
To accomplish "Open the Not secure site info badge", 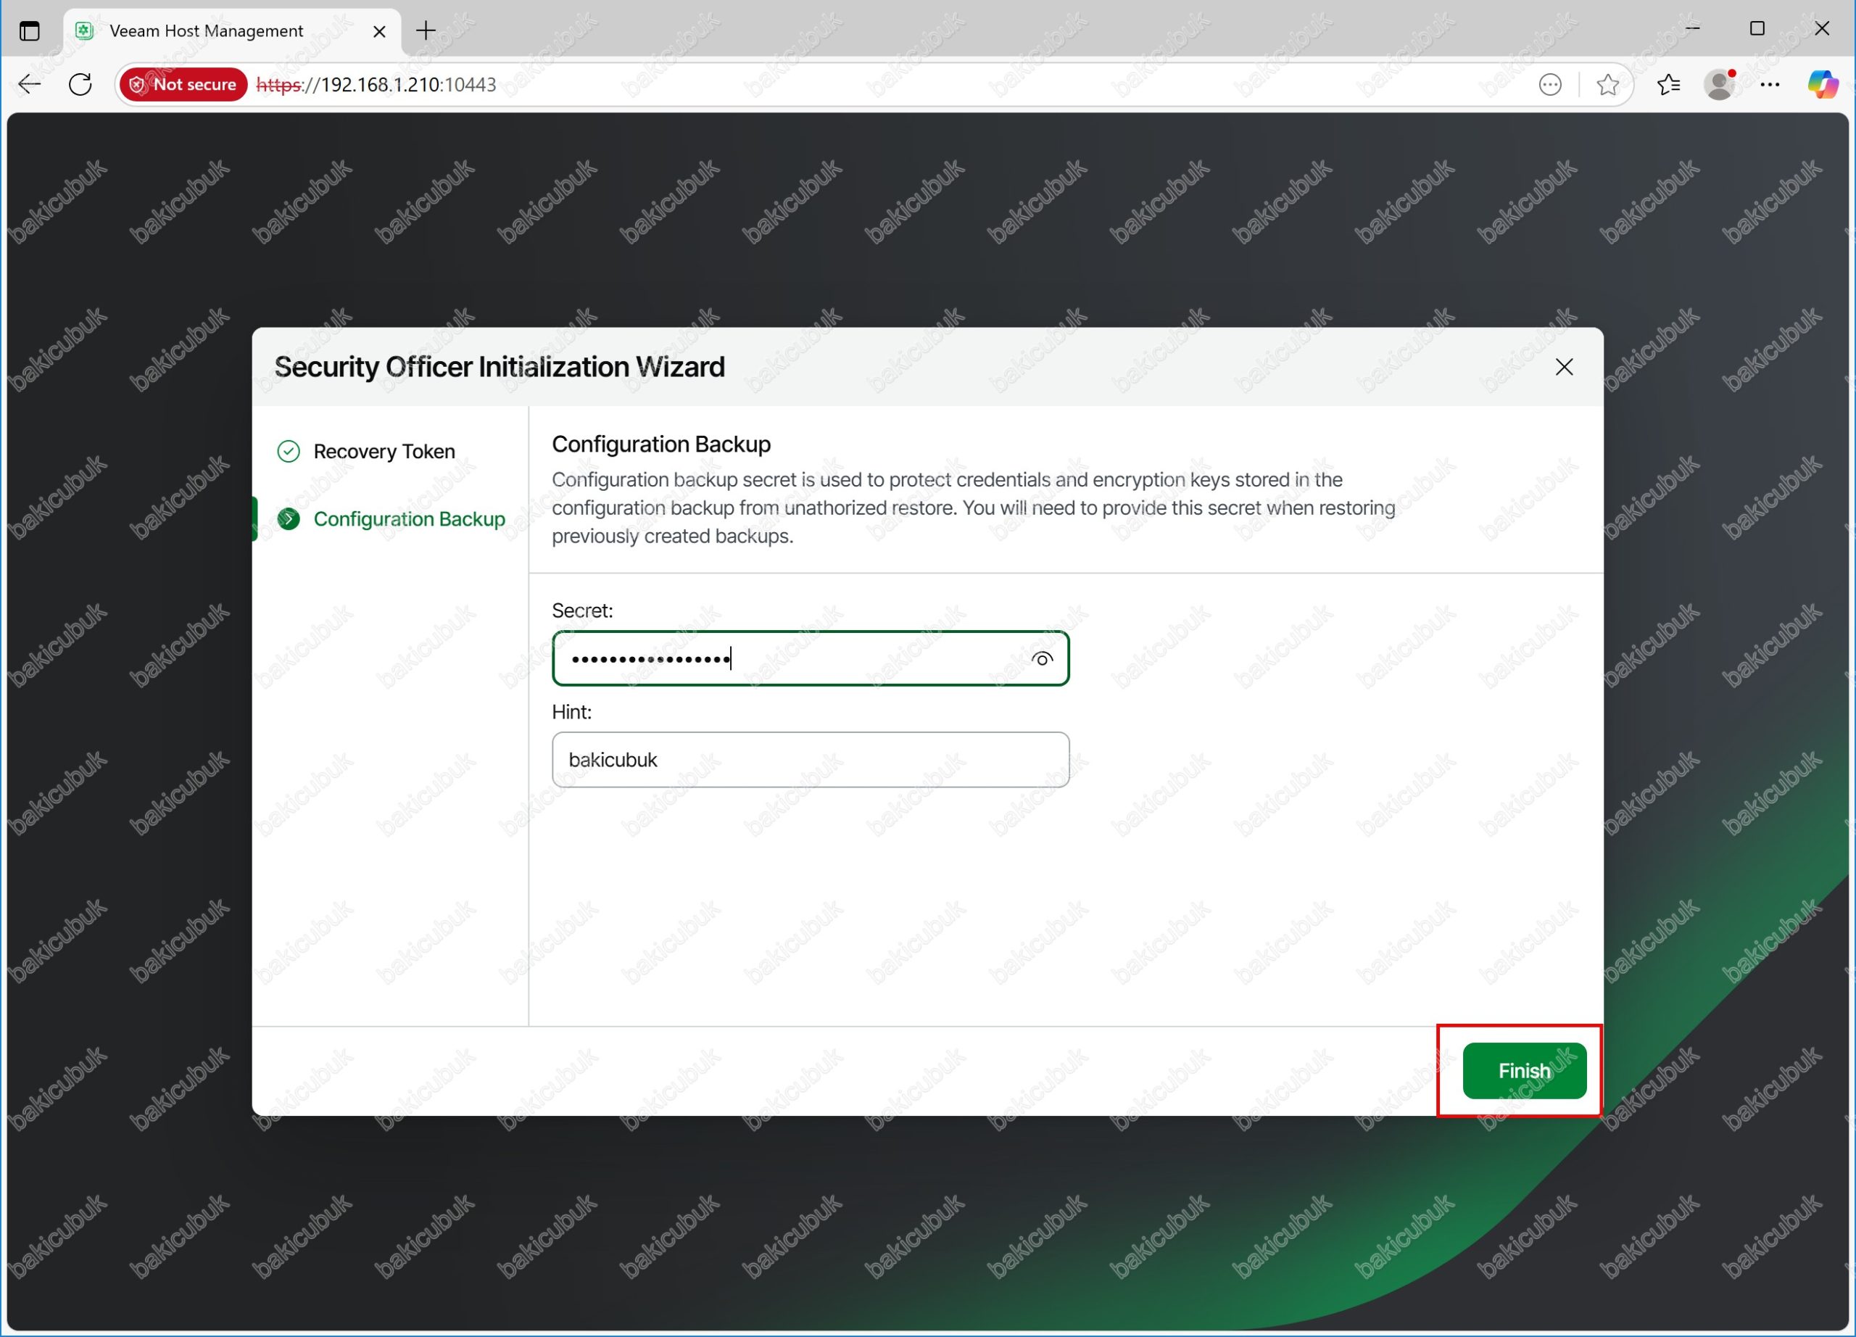I will 183,84.
